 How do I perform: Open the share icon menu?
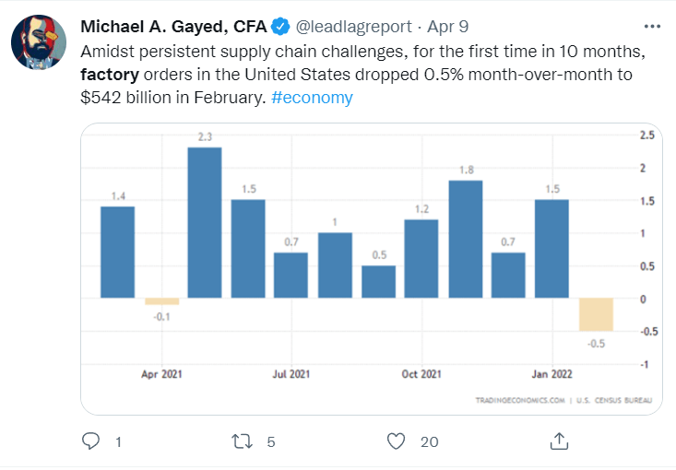pos(559,441)
